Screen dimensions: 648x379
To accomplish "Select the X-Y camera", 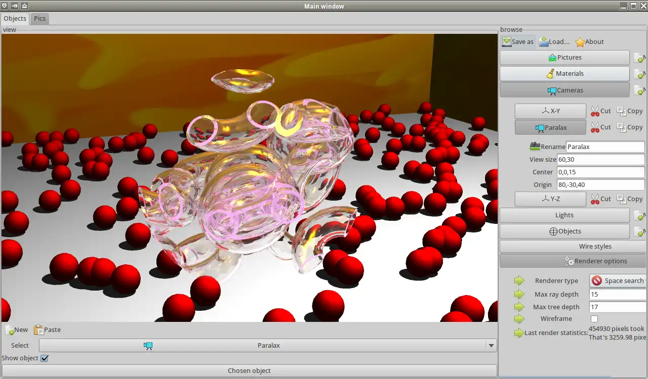I will click(550, 111).
